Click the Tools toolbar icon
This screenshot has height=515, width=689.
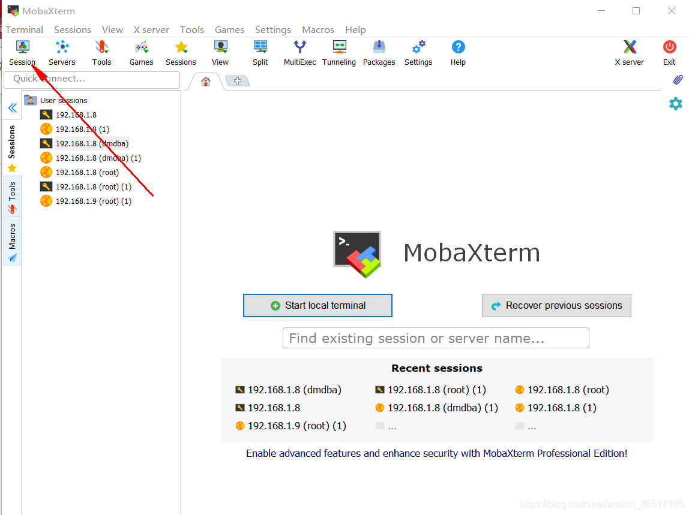coord(101,47)
